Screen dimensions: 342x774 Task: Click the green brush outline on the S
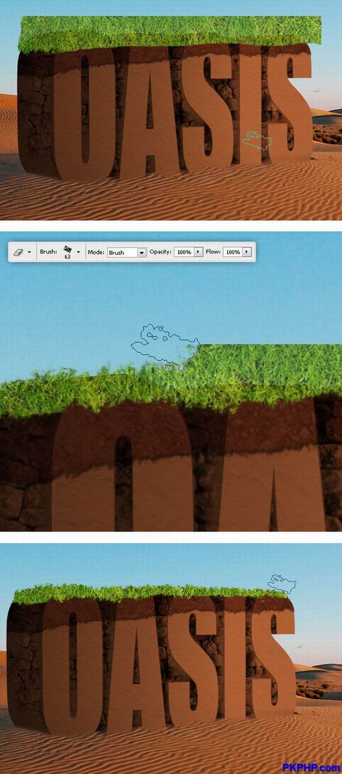(258, 140)
